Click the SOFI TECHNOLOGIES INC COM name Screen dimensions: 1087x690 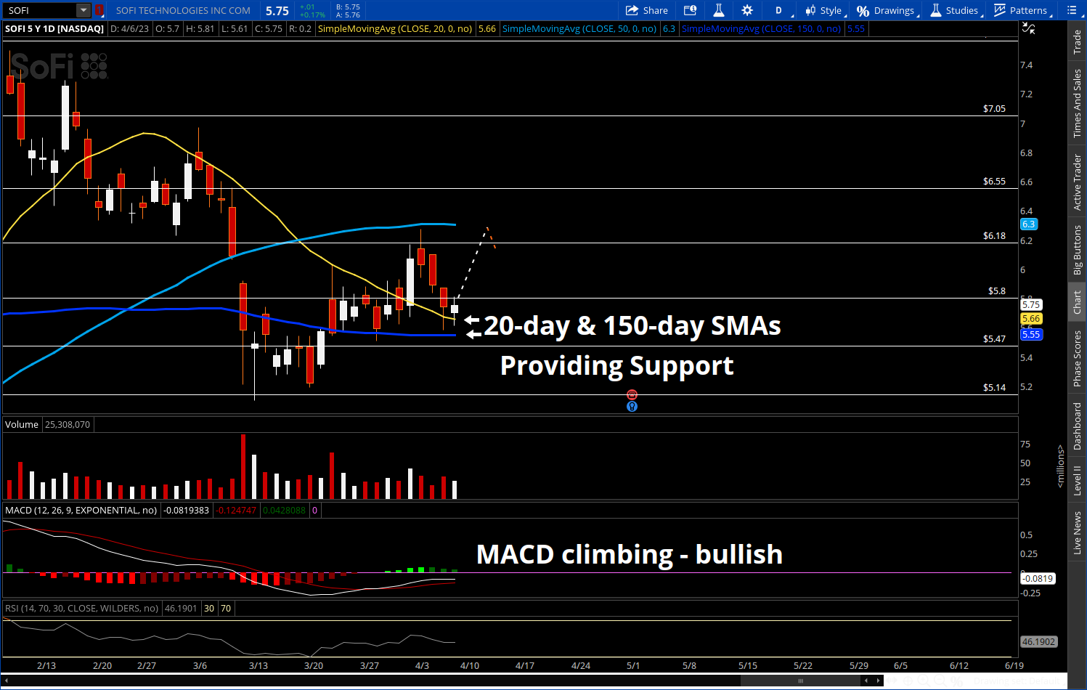pos(183,10)
